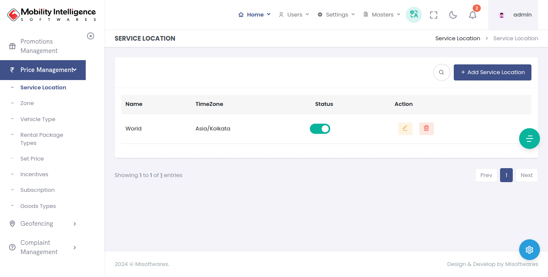Click Add Service Location button
Screen dimensions: 548x277
(492, 72)
